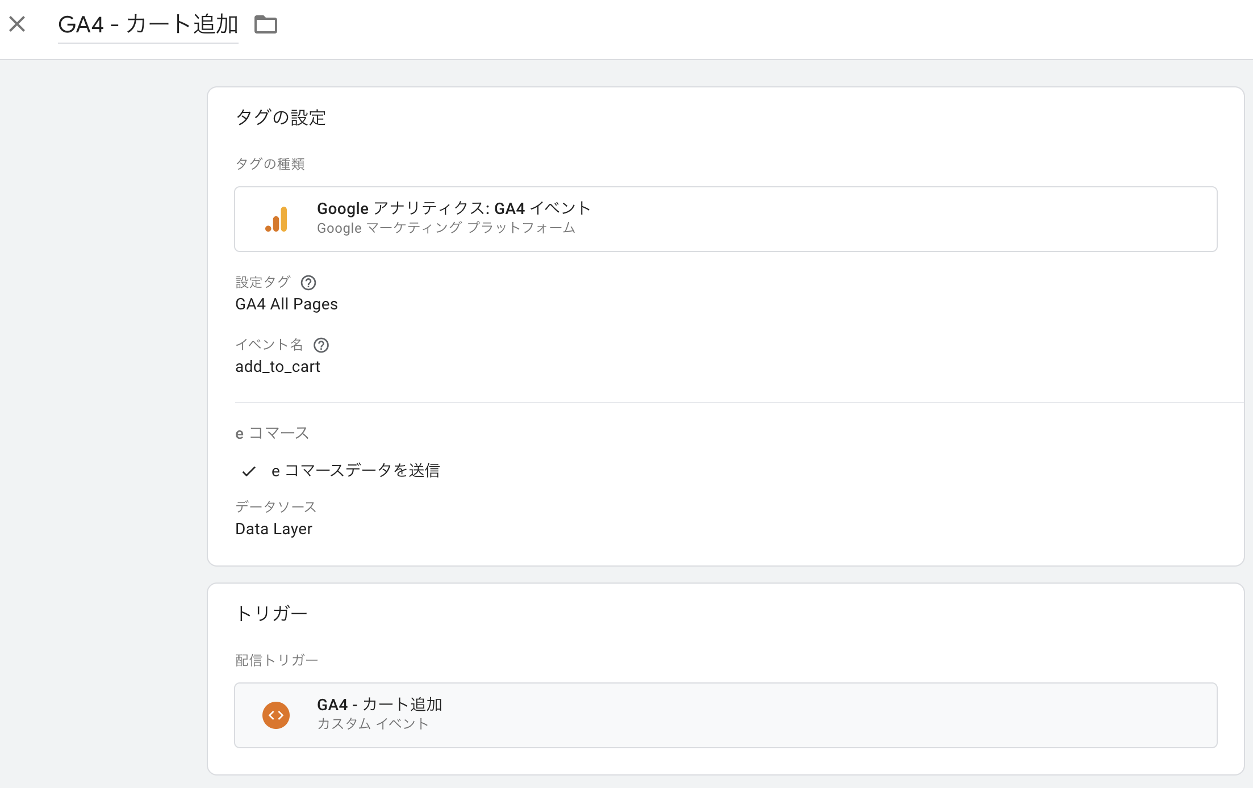The height and width of the screenshot is (788, 1253).
Task: Edit the tag name GA4 - カート追加 in the header
Action: (148, 24)
